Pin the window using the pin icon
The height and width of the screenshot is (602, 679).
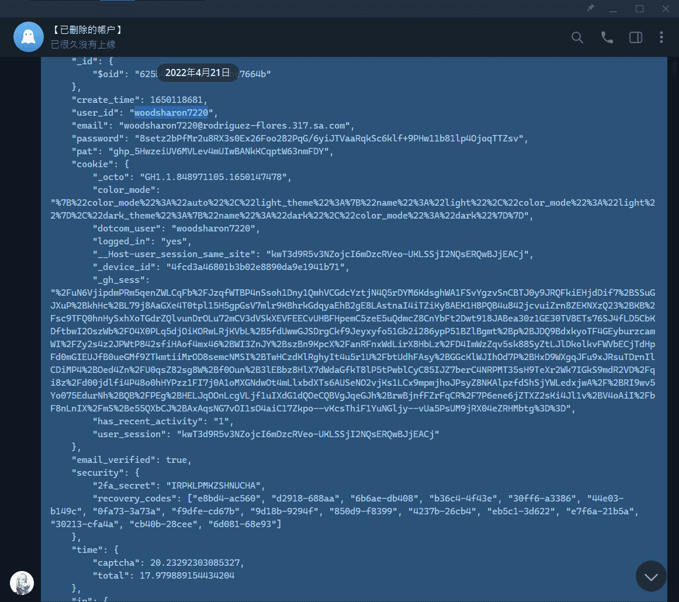pyautogui.click(x=591, y=8)
